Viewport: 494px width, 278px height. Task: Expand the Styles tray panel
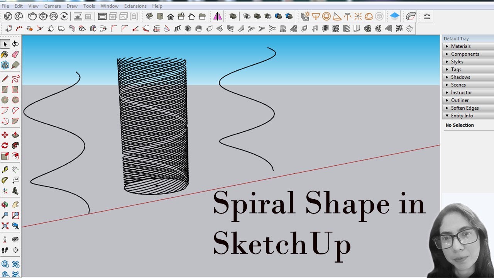click(x=468, y=62)
